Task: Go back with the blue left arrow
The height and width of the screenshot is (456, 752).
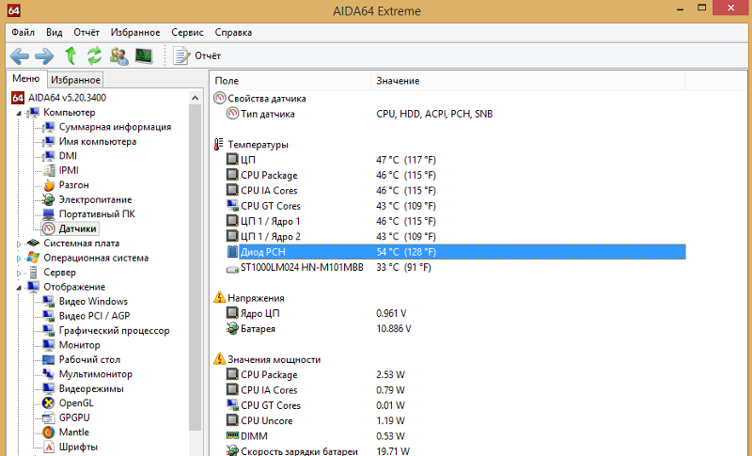Action: coord(20,56)
